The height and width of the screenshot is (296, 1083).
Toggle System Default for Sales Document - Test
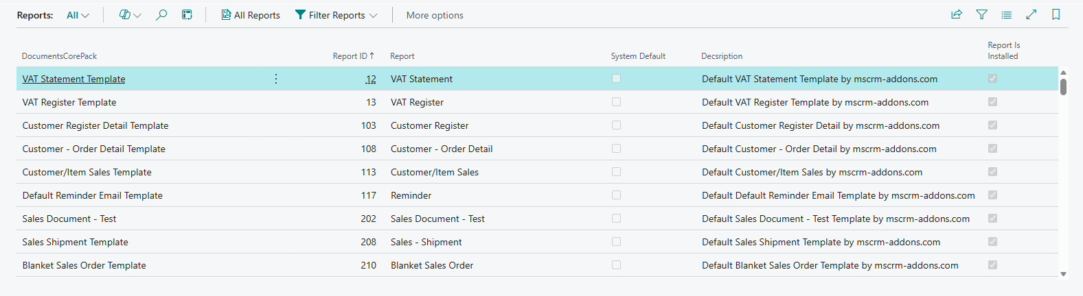[x=616, y=219]
